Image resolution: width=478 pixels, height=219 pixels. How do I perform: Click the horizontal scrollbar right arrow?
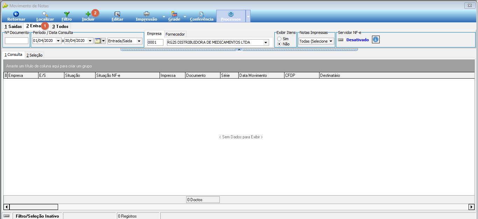coord(471,207)
